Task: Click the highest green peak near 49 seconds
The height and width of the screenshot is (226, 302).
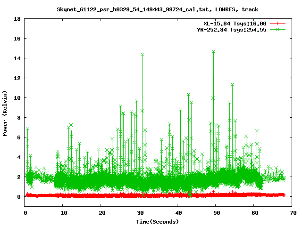Action: coord(213,52)
